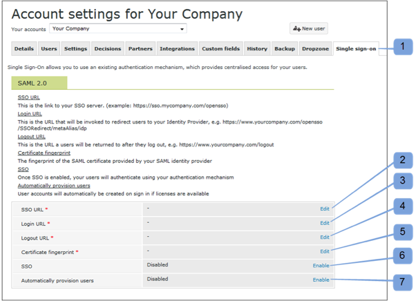418x301 pixels.
Task: Click the SAML 2.0 section header
Action: (x=39, y=83)
